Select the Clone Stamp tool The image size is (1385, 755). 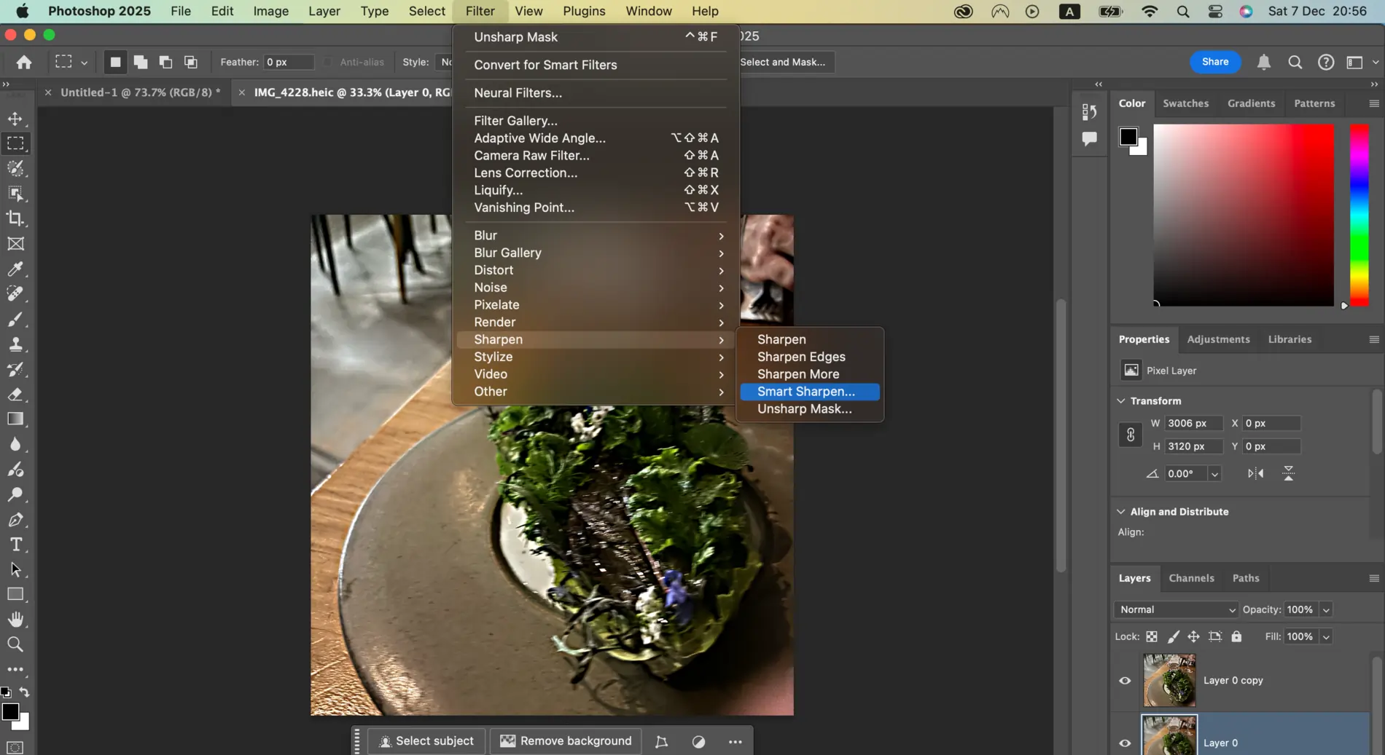[x=16, y=344]
